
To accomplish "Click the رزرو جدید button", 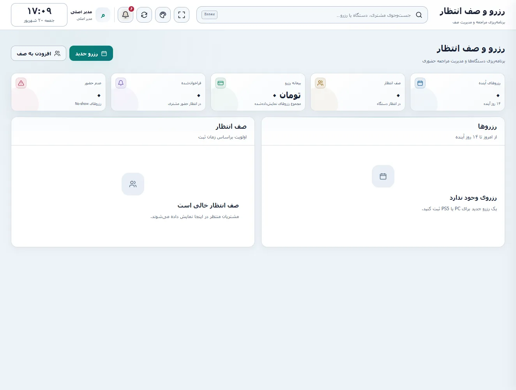I will coord(91,53).
